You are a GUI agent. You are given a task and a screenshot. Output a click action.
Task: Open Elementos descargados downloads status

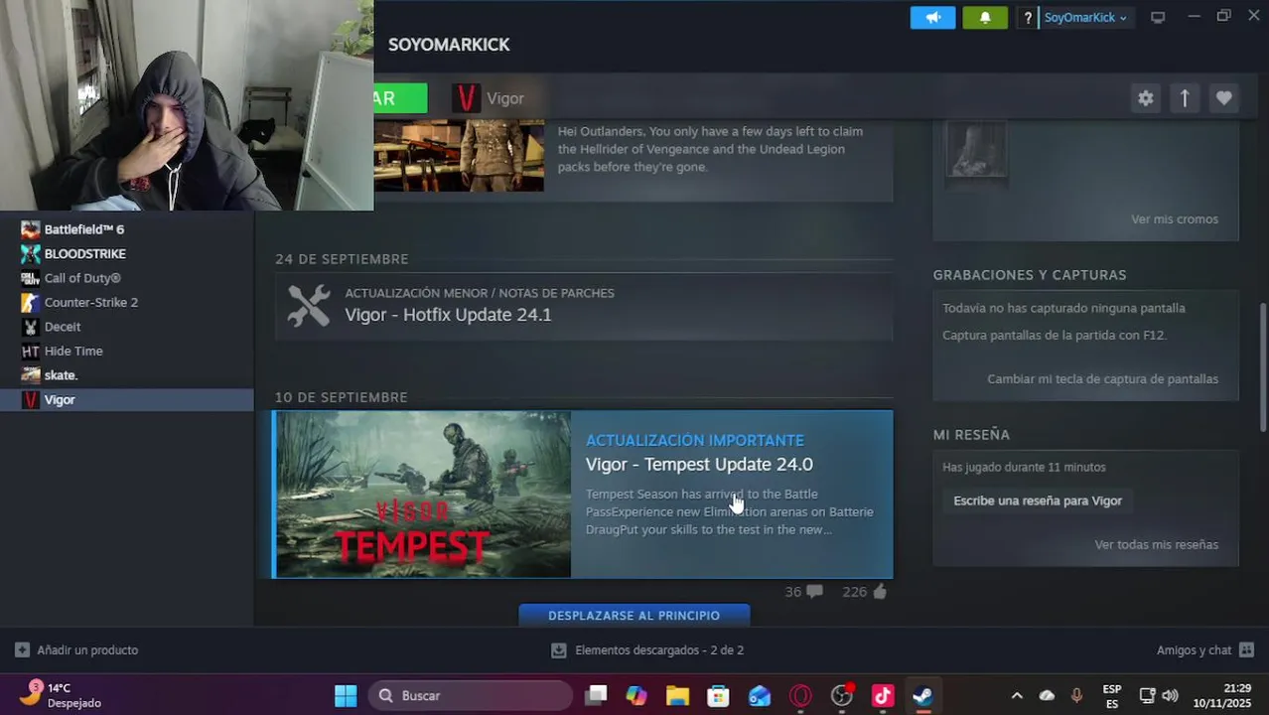(647, 650)
